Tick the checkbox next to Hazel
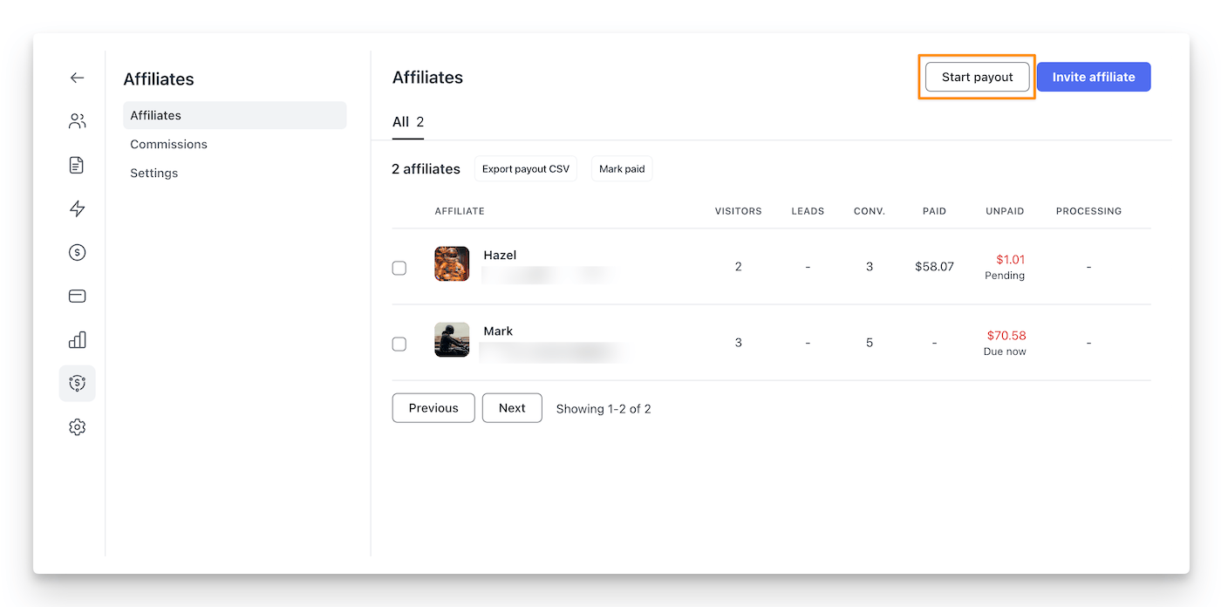The height and width of the screenshot is (607, 1221). [x=399, y=268]
